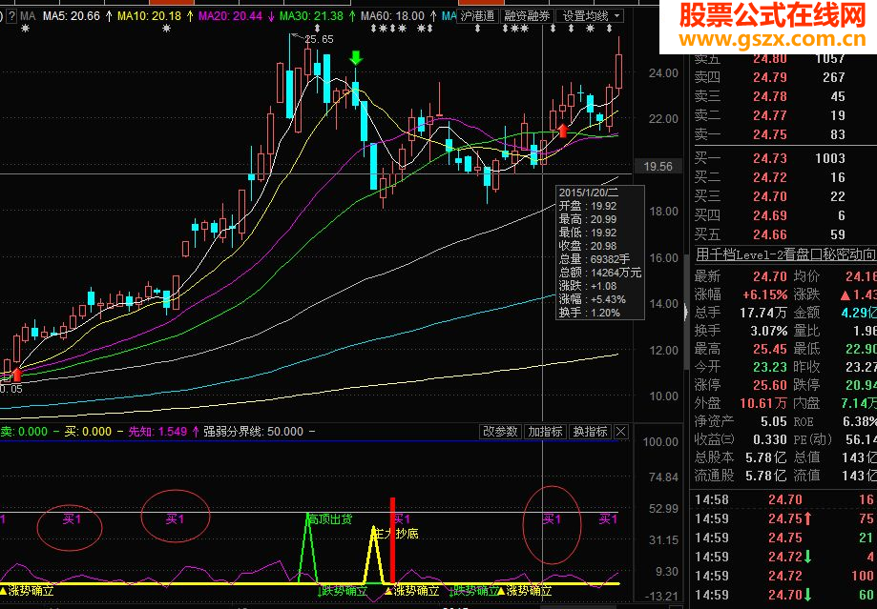
Task: Click the 19.56 crosshair price tag
Action: 658,166
